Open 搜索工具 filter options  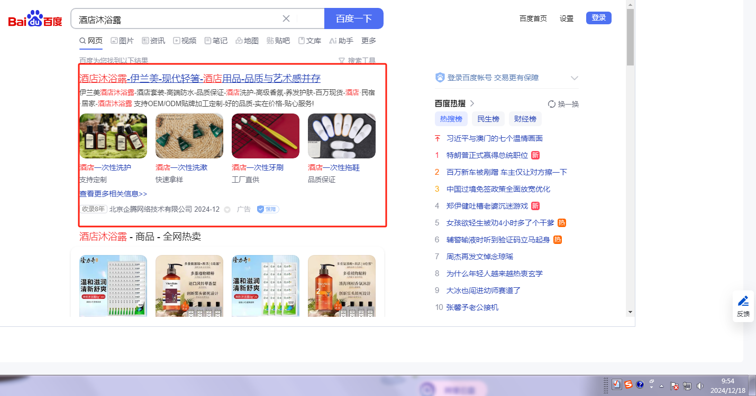pyautogui.click(x=357, y=61)
